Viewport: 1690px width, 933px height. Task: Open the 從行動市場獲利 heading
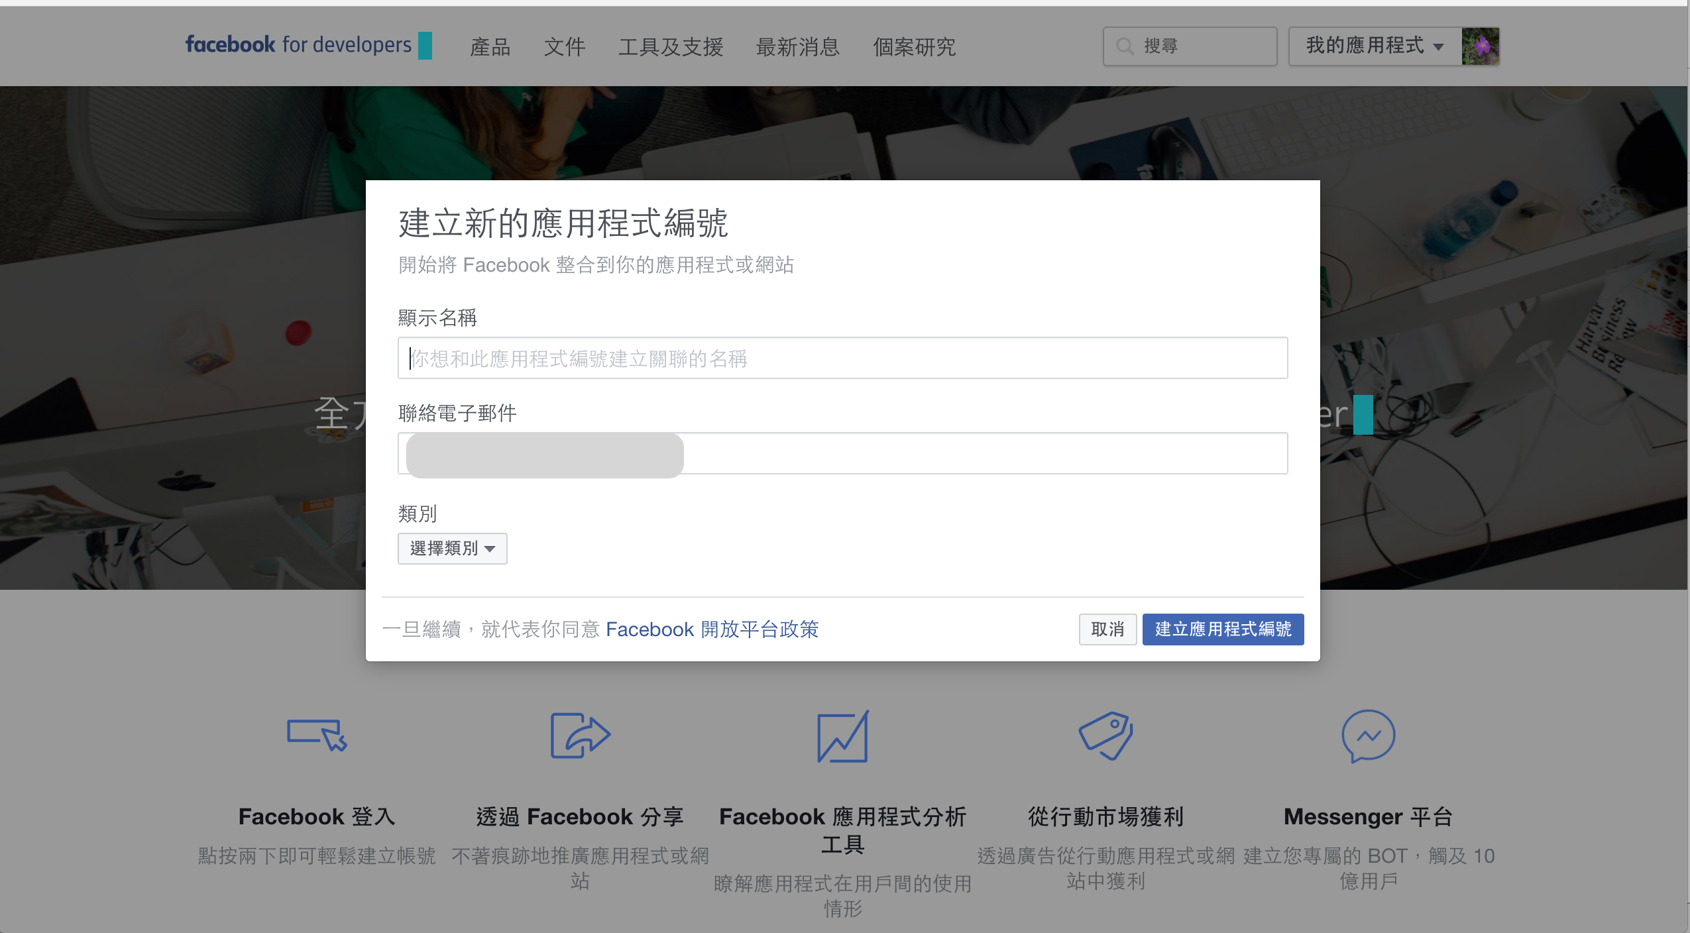click(1105, 816)
